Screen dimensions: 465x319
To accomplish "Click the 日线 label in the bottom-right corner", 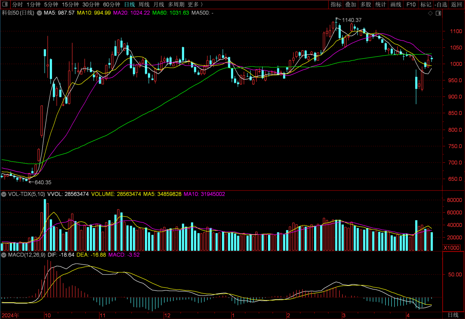I will click(453, 315).
